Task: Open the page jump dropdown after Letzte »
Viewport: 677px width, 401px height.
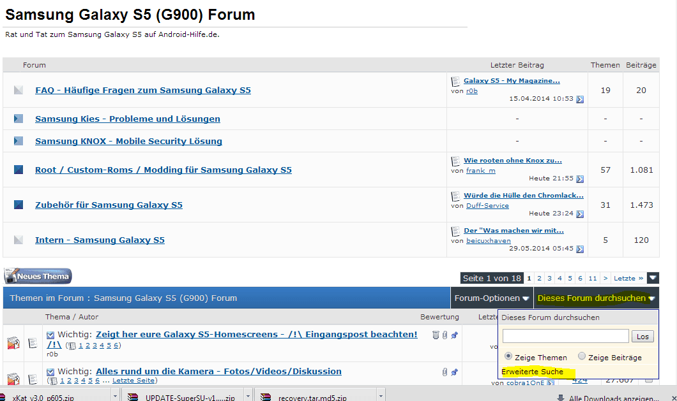Action: (x=653, y=278)
